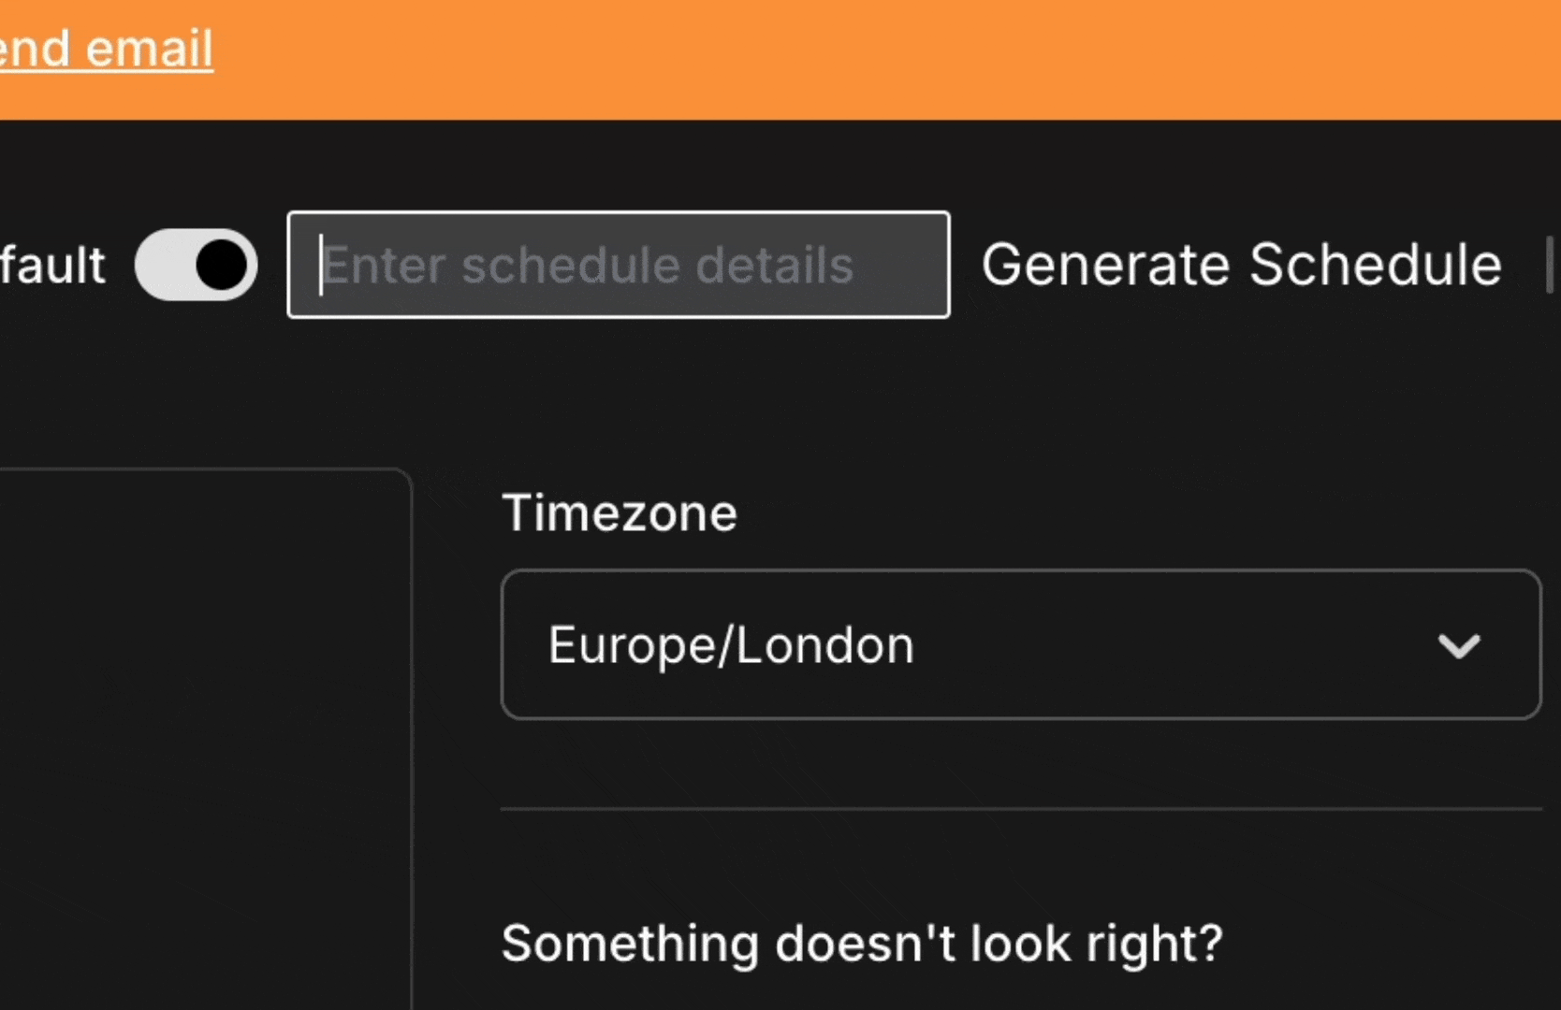Click the word "email" in the banner link
Image resolution: width=1561 pixels, height=1010 pixels.
click(x=150, y=49)
